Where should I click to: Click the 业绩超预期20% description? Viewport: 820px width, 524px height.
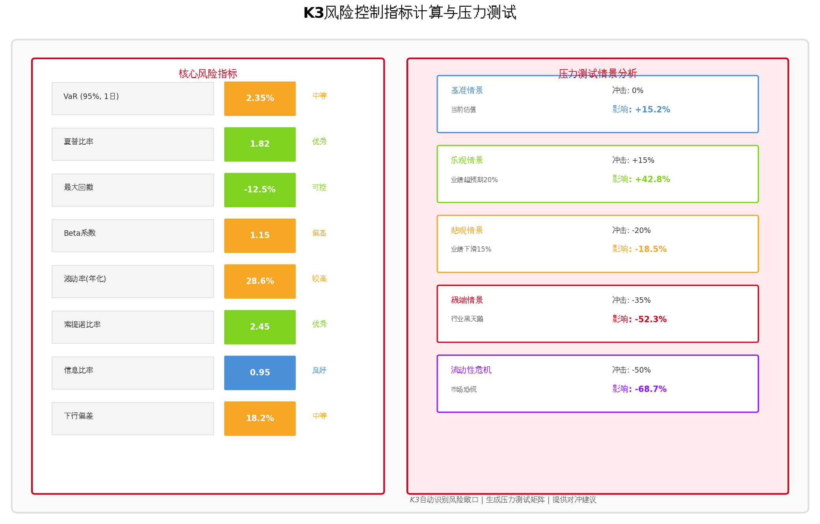point(474,180)
